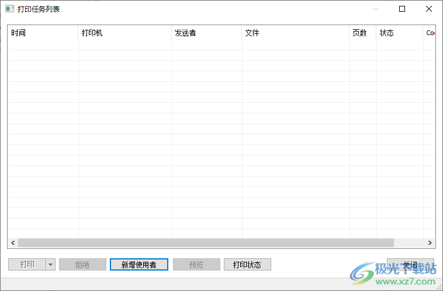Open the 打印 button dropdown arrow
The height and width of the screenshot is (291, 443).
[x=51, y=265]
